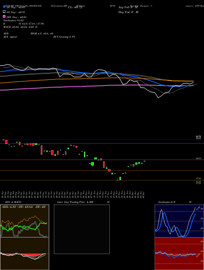Click the ADX signal label
This screenshot has height=270, width=204.
[x=10, y=37]
